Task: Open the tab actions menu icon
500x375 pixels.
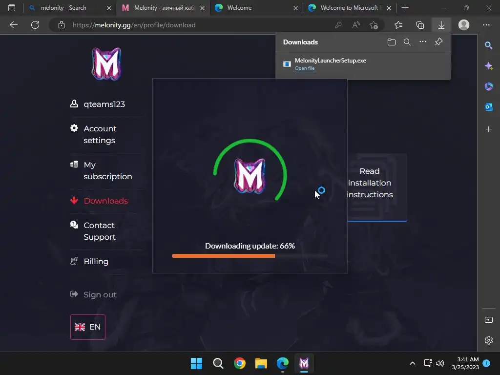Action: (x=12, y=8)
